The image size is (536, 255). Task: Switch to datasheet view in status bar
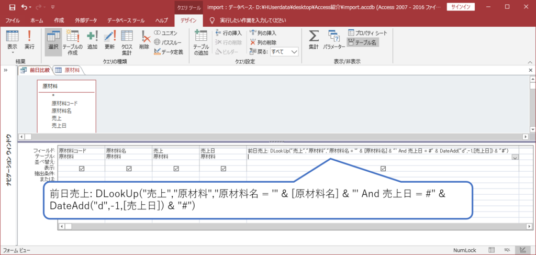492,250
